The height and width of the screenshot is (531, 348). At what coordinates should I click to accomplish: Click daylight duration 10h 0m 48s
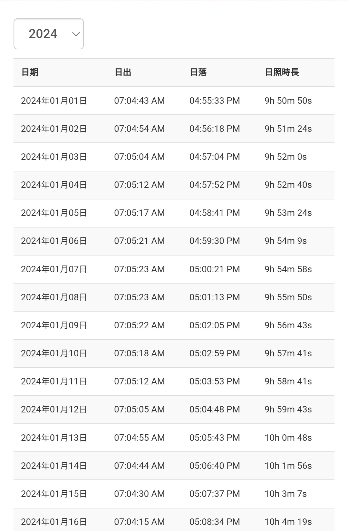(288, 438)
